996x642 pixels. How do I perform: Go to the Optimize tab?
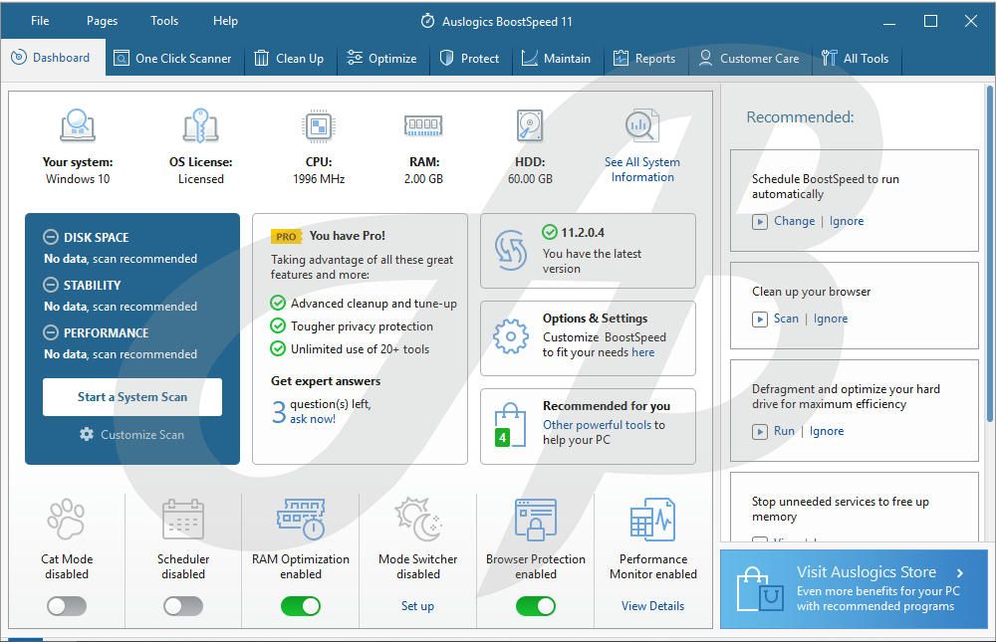coord(382,59)
